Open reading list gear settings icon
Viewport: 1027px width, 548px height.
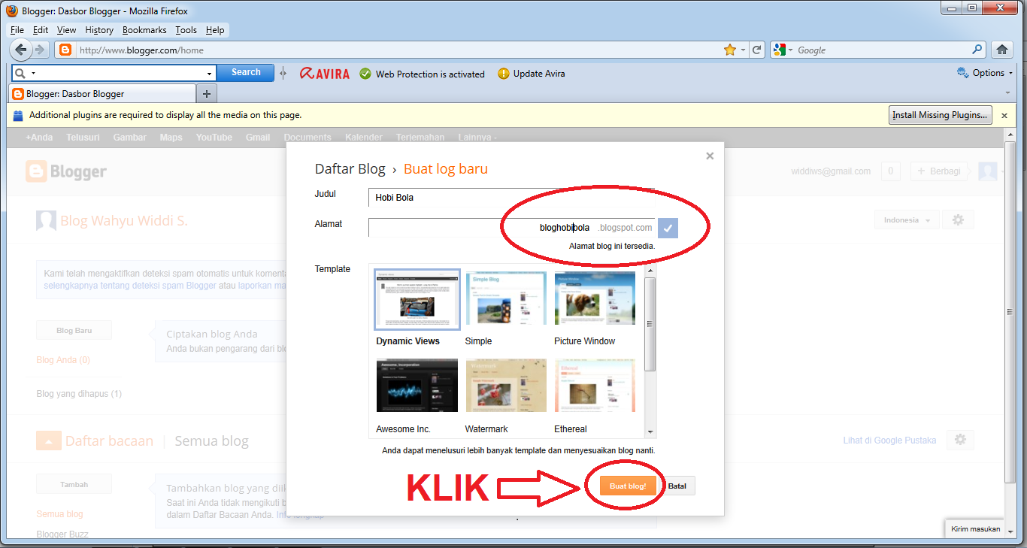(x=960, y=440)
